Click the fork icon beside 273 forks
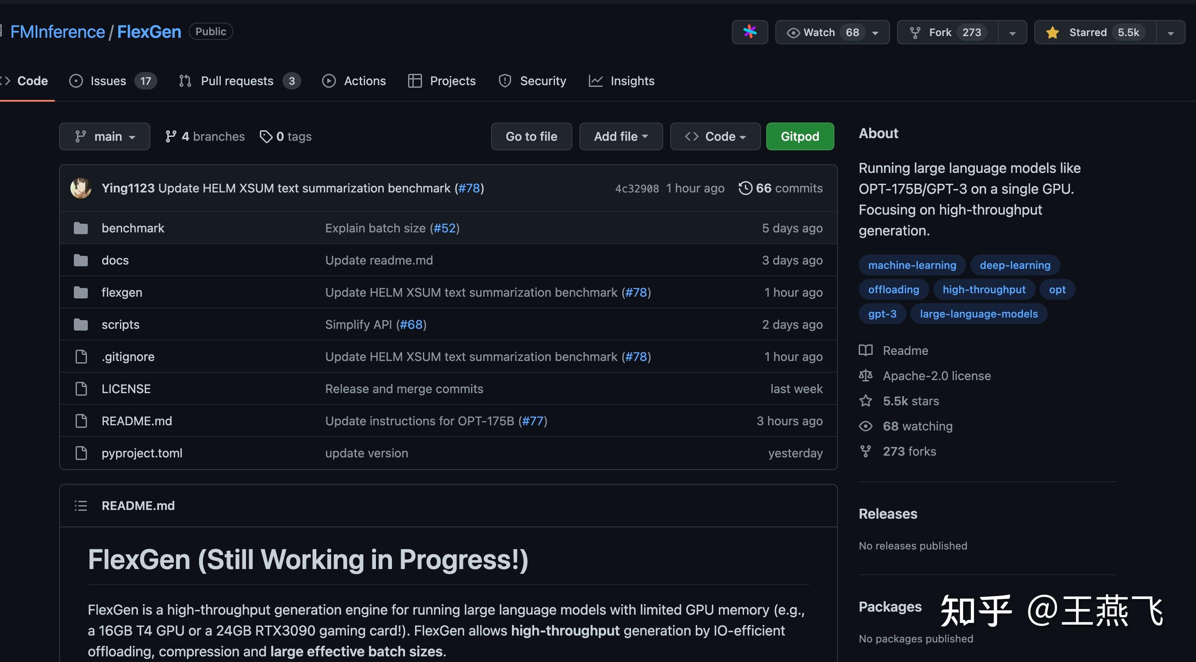The height and width of the screenshot is (662, 1196). pyautogui.click(x=866, y=451)
